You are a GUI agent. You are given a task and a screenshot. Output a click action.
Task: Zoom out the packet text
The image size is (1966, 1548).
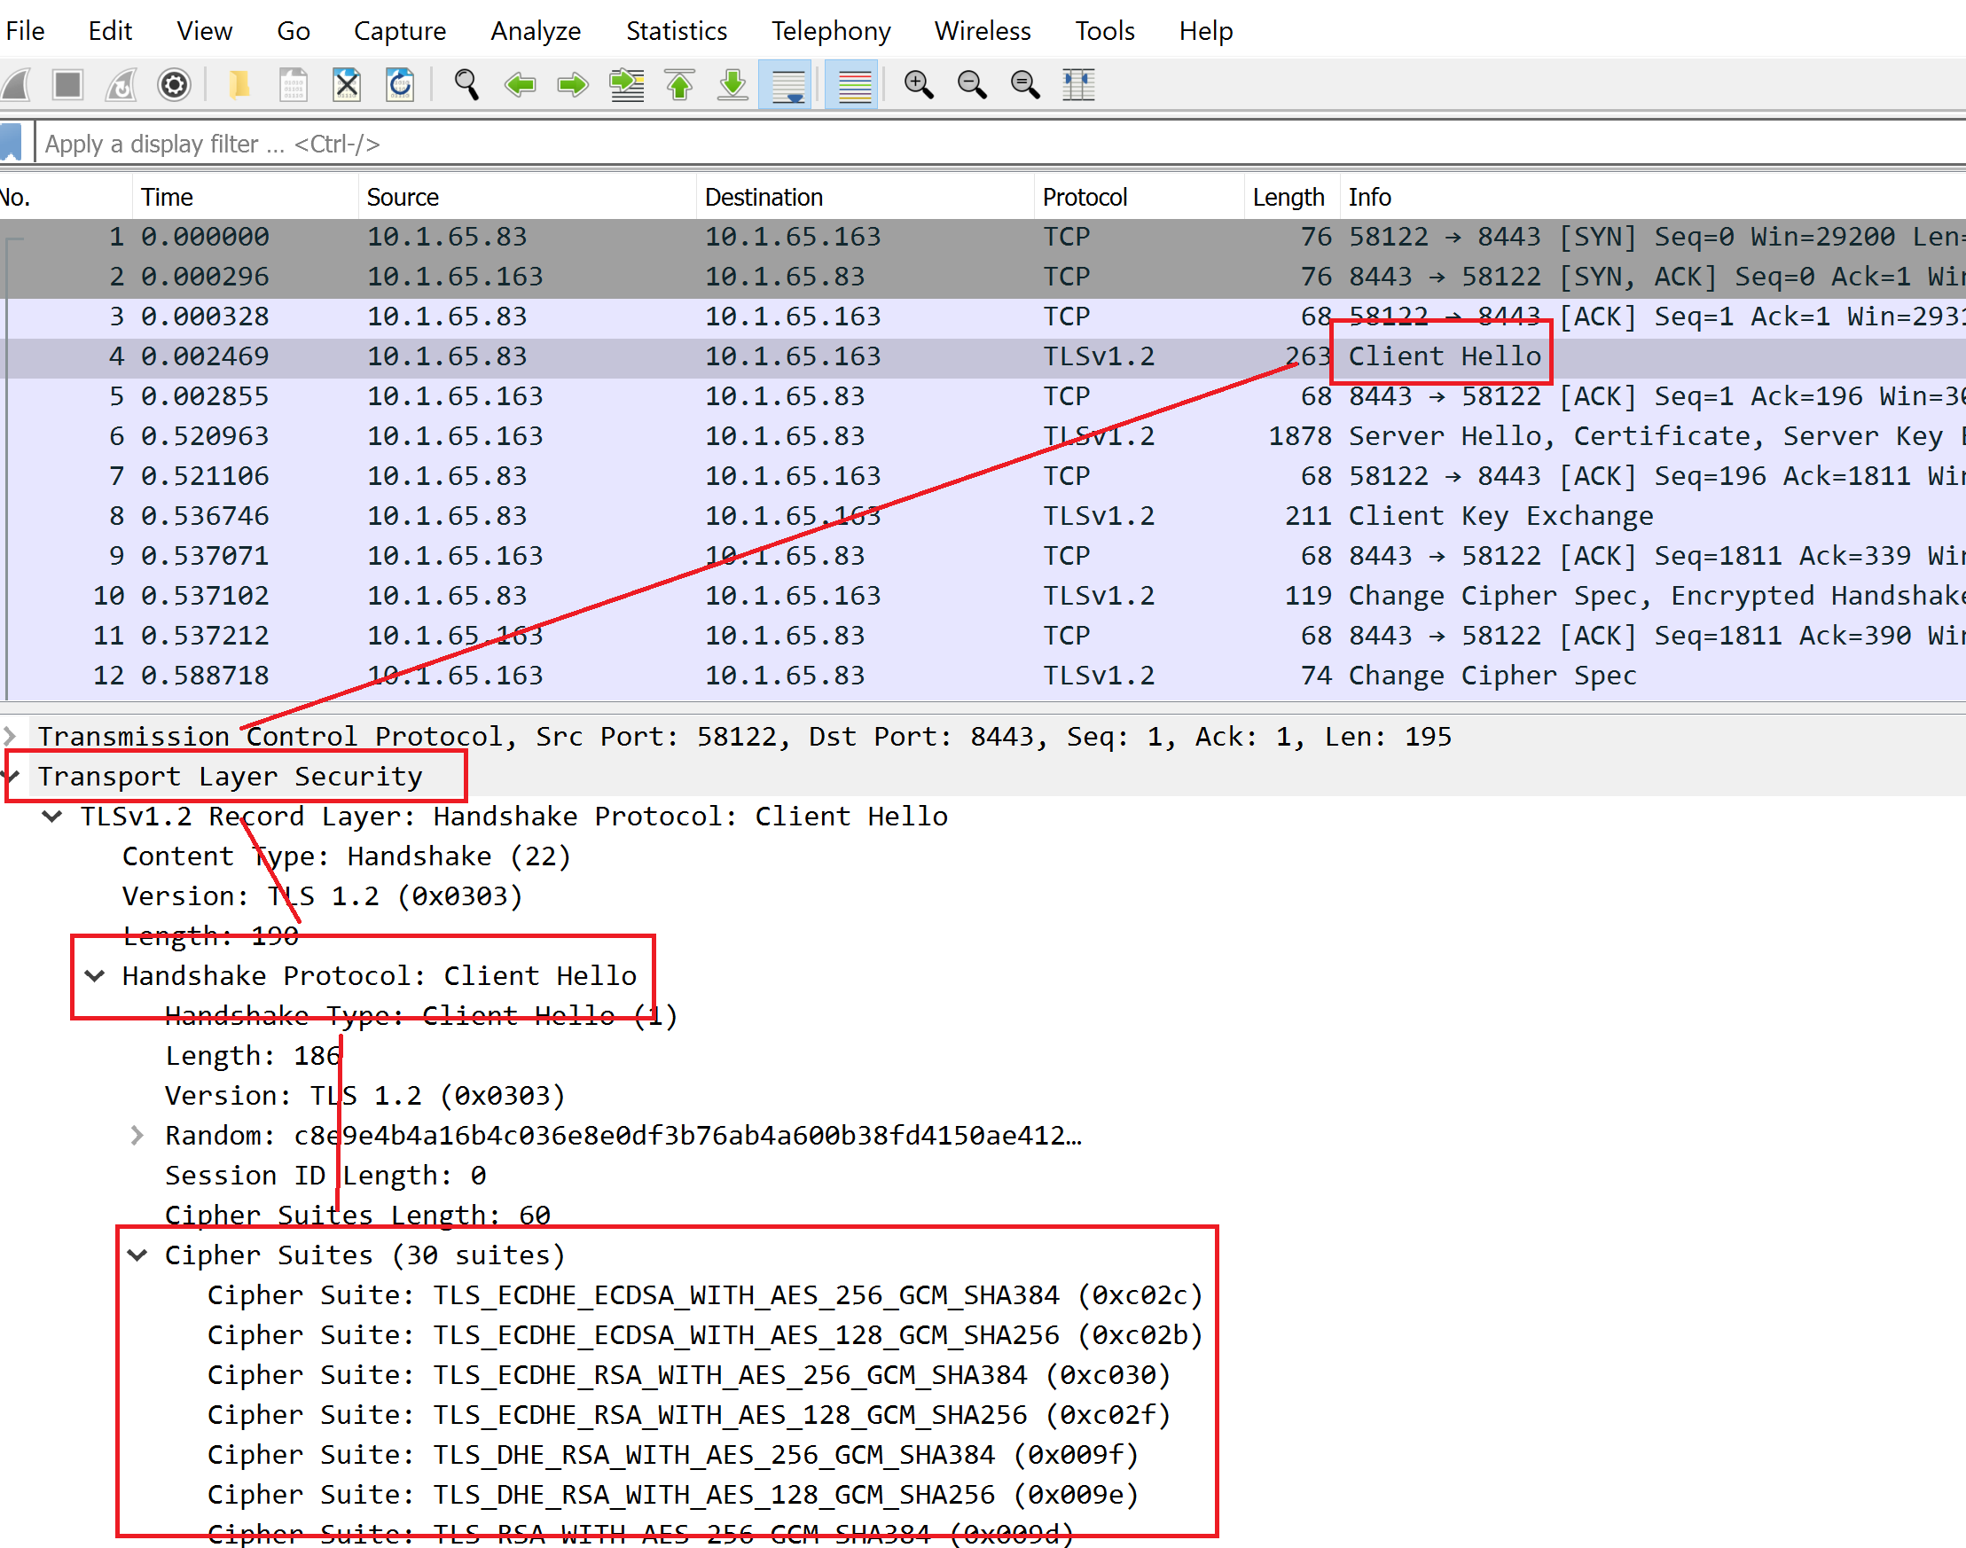(973, 85)
